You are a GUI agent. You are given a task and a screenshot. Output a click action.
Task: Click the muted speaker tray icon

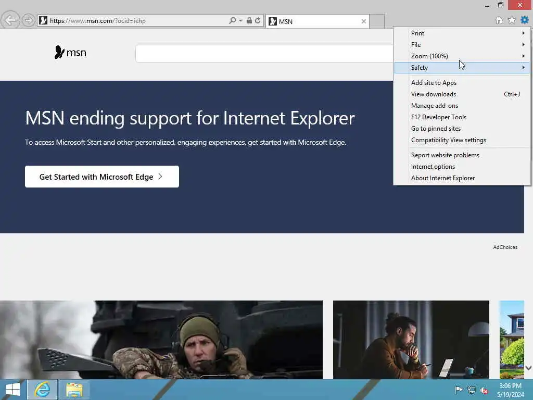[x=484, y=390]
